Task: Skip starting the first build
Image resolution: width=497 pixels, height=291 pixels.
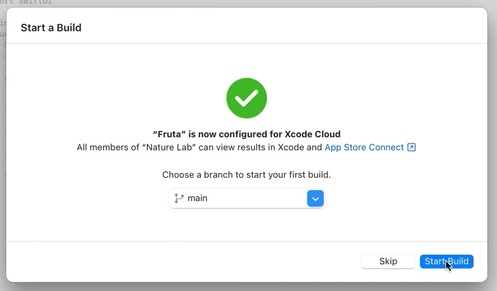Action: (388, 261)
